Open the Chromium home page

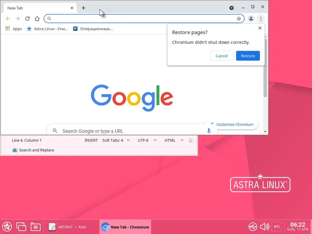37,19
